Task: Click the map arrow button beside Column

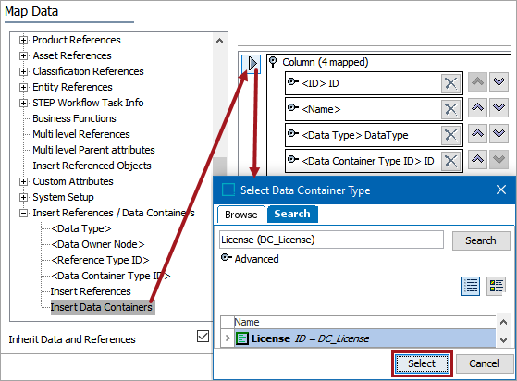Action: click(252, 64)
